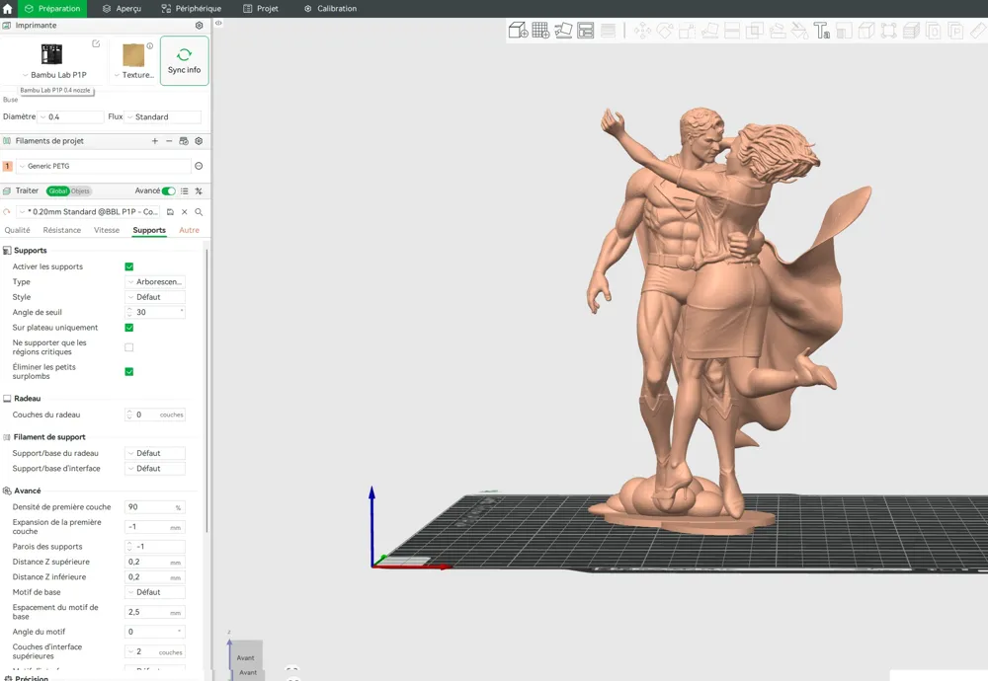Toggle Sur plateau uniquement checkbox
This screenshot has height=681, width=988.
click(129, 328)
